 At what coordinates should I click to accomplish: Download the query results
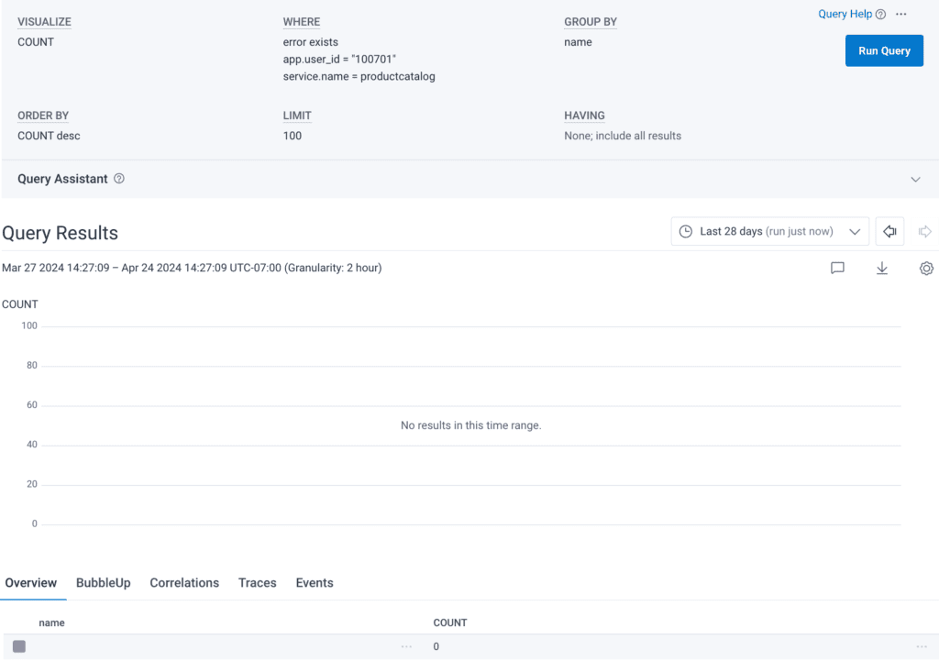click(882, 269)
